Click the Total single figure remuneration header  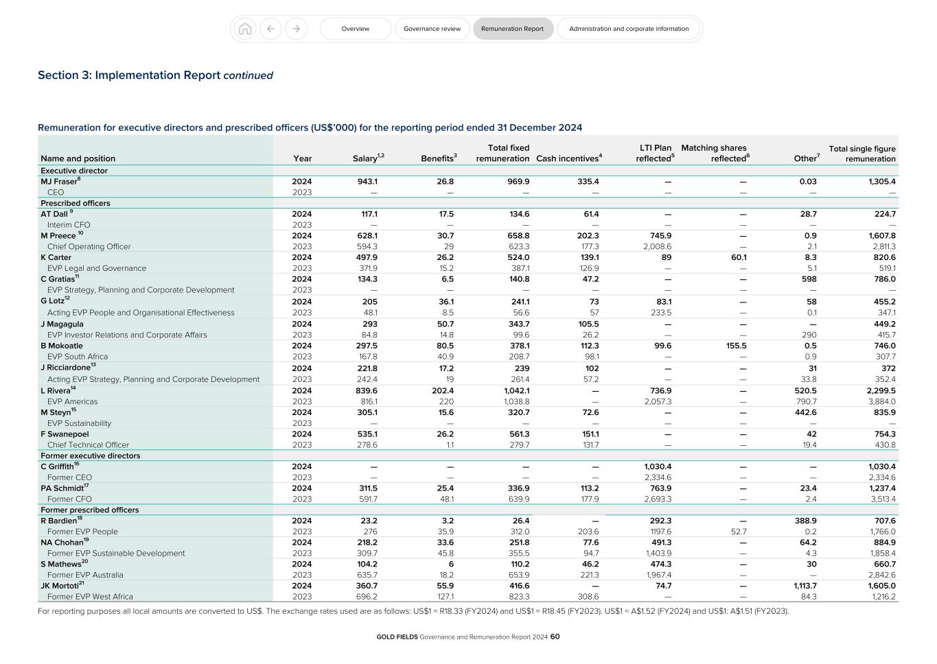862,153
